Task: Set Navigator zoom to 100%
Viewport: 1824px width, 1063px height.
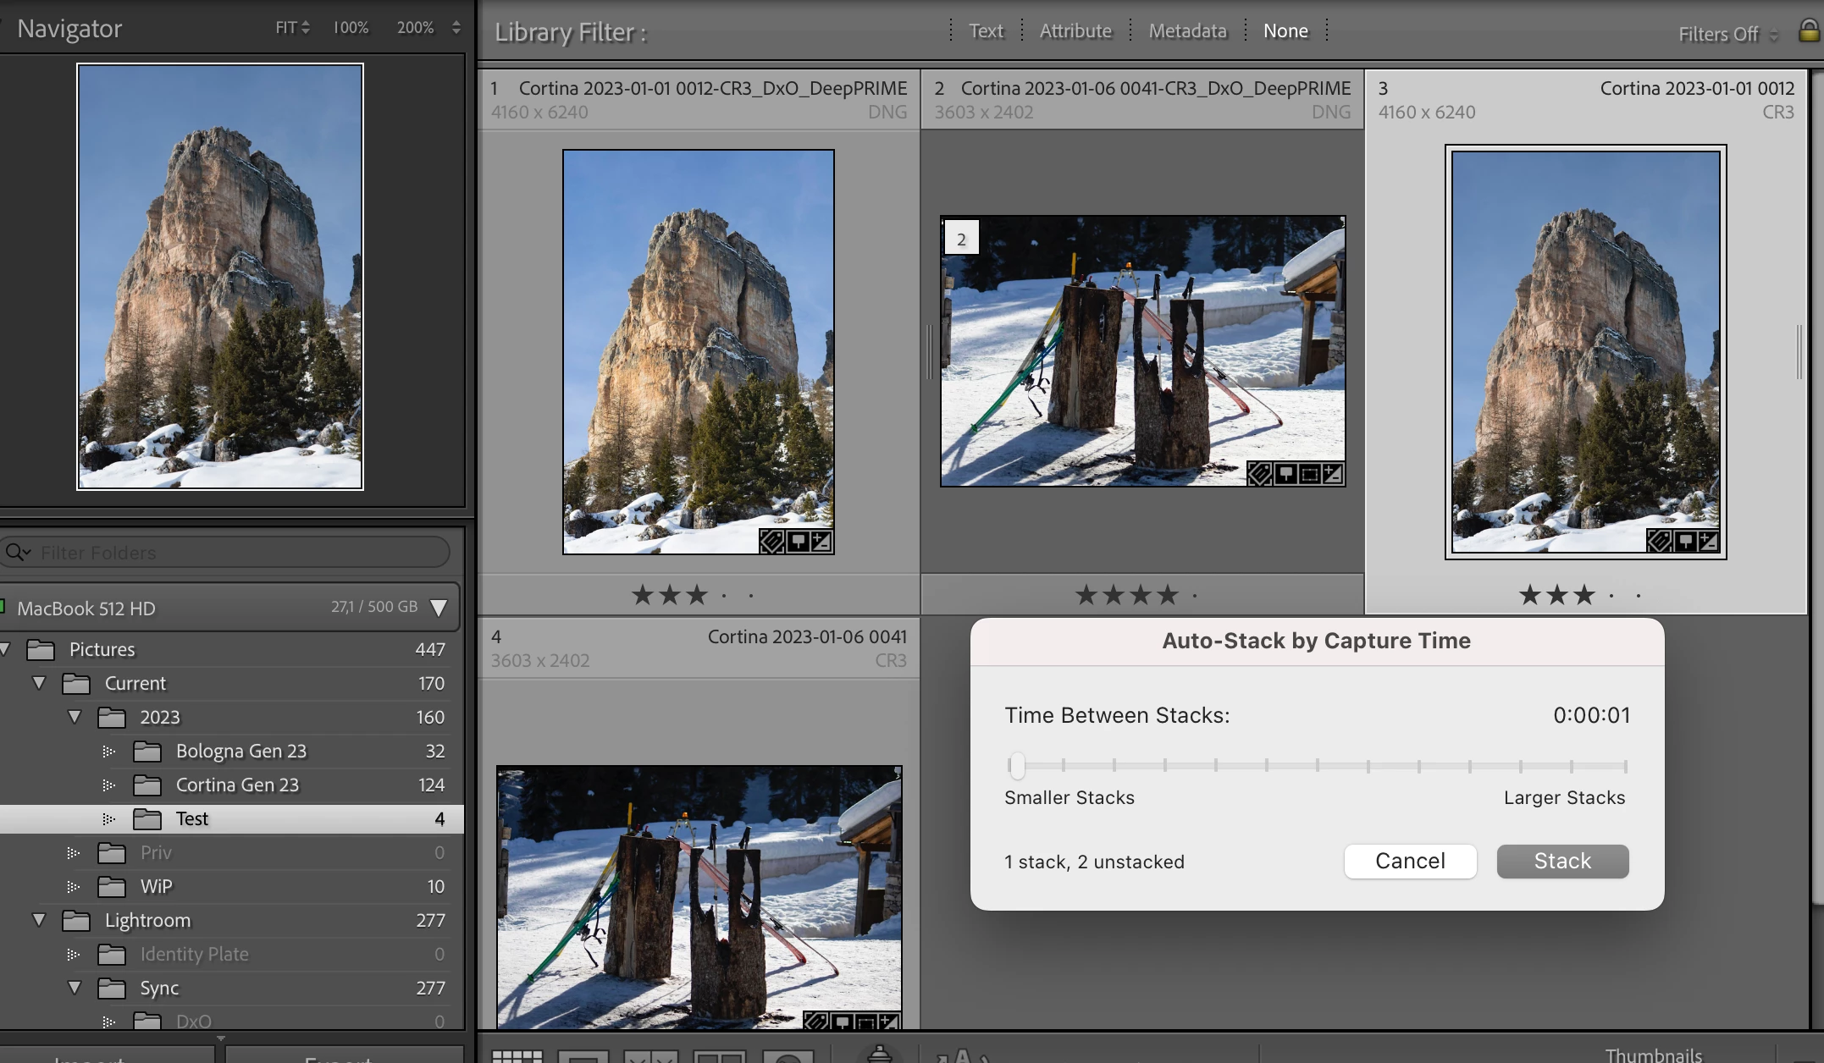Action: (x=351, y=28)
